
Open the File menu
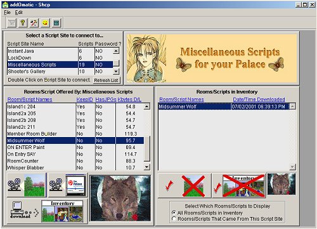pos(7,12)
